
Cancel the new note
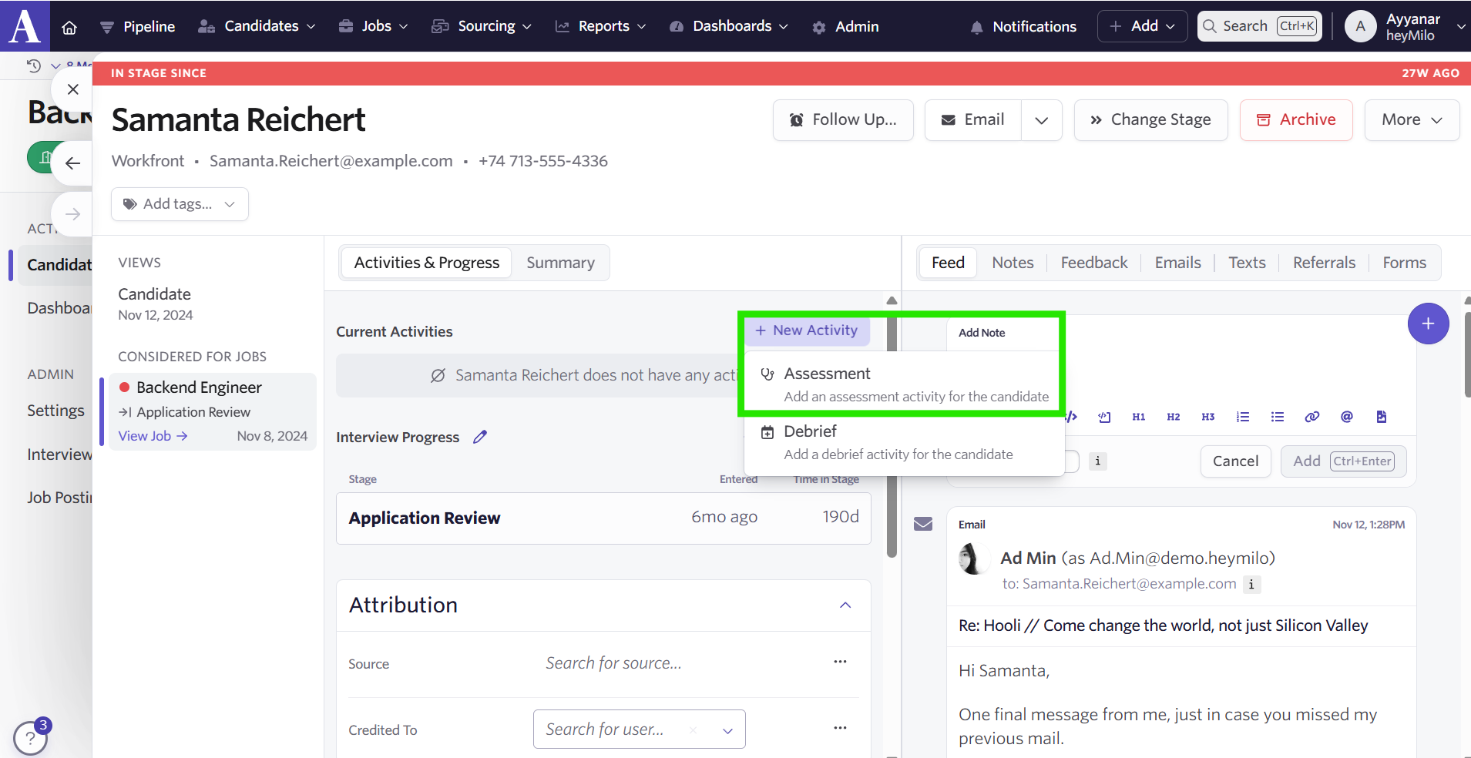[x=1234, y=461]
